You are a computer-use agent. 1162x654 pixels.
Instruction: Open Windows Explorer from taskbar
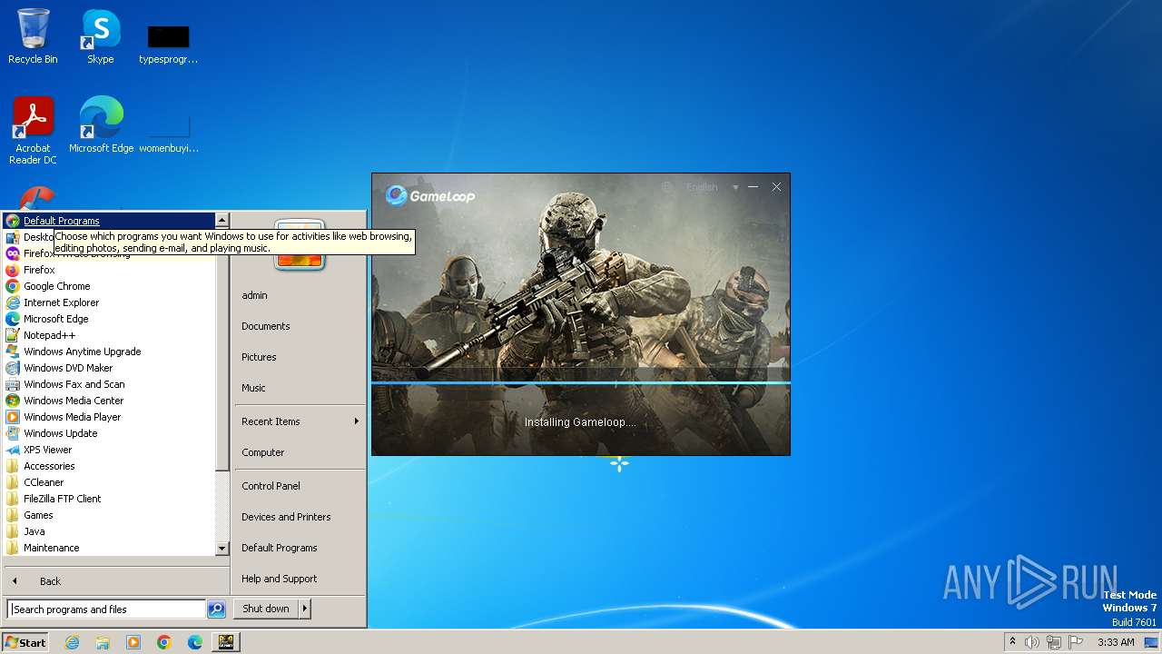pyautogui.click(x=103, y=642)
